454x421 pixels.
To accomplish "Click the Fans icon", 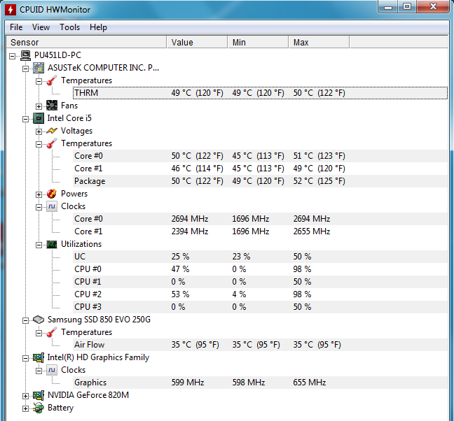I will click(x=52, y=106).
